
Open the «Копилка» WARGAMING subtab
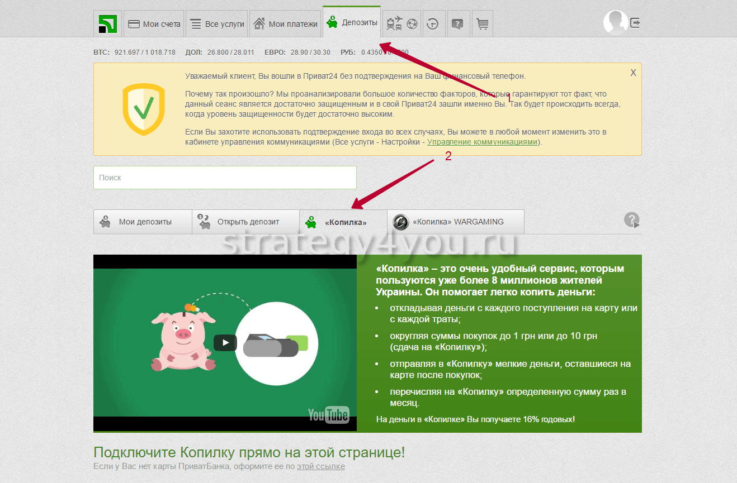pos(456,222)
